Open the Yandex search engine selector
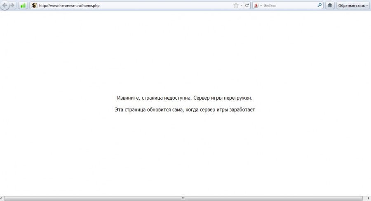The width and height of the screenshot is (371, 201). (257, 5)
